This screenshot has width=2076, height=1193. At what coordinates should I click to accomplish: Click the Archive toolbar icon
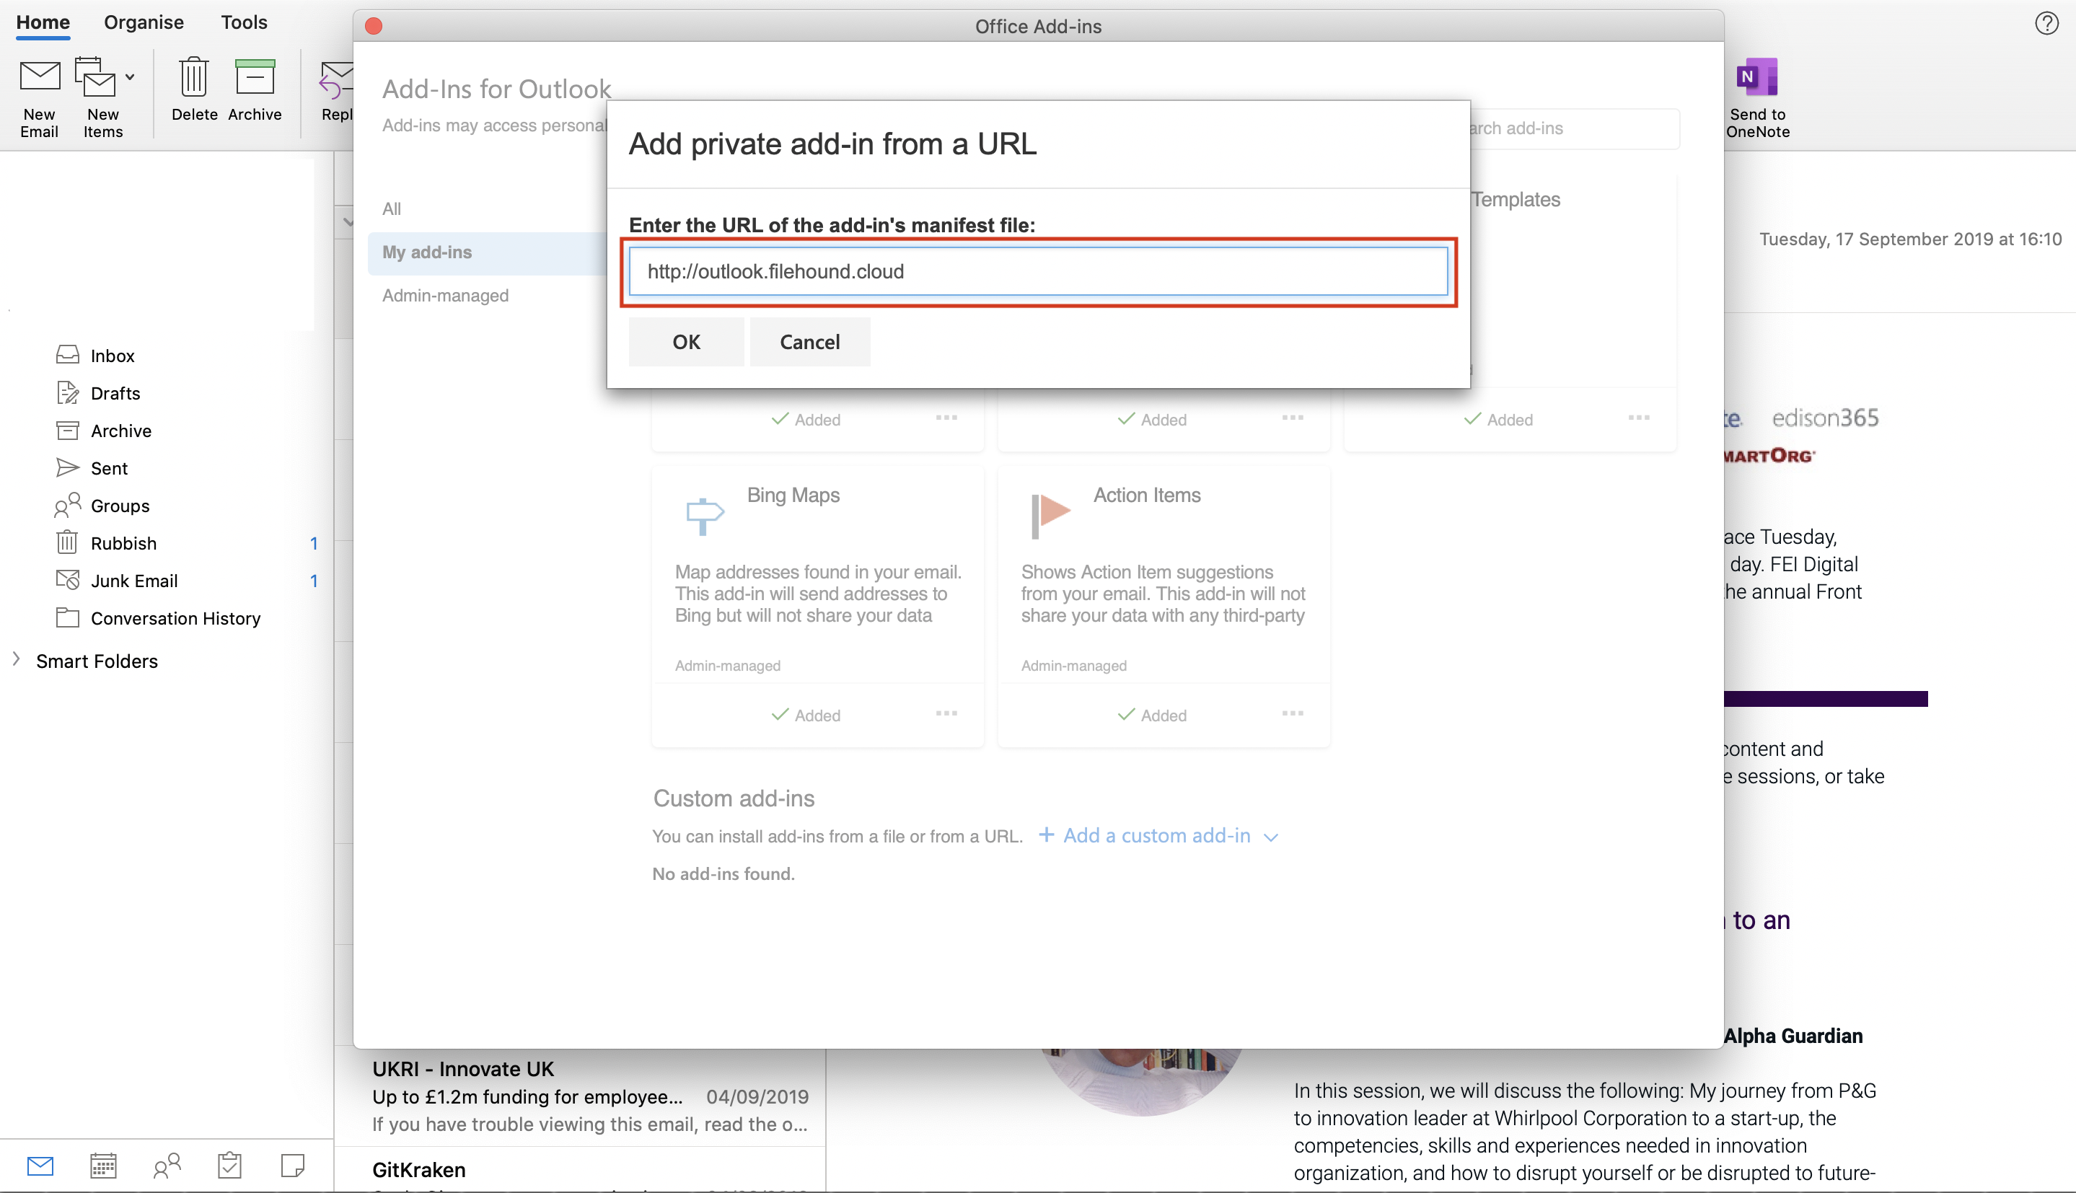pos(254,78)
